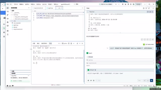Open app.py in the file tree
Image resolution: width=161 pixels, height=90 pixels.
click(x=15, y=27)
